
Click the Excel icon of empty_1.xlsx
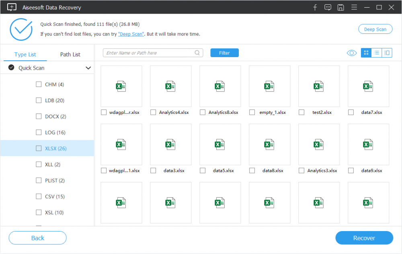269,86
